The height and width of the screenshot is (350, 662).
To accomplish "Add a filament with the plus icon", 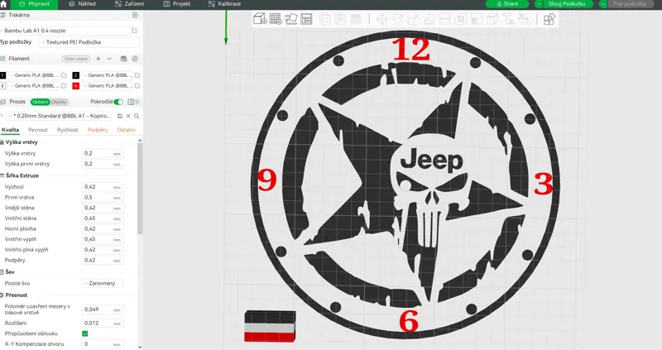I will (98, 59).
